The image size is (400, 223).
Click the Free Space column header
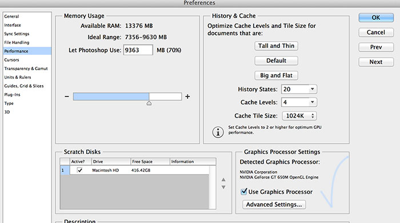[150, 161]
